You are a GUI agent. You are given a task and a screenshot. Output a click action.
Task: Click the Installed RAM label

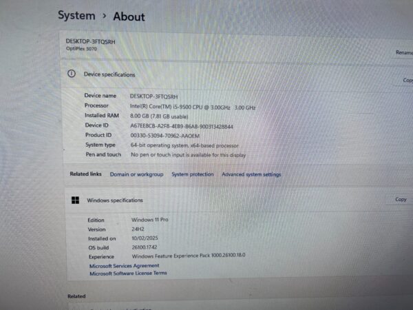point(102,115)
